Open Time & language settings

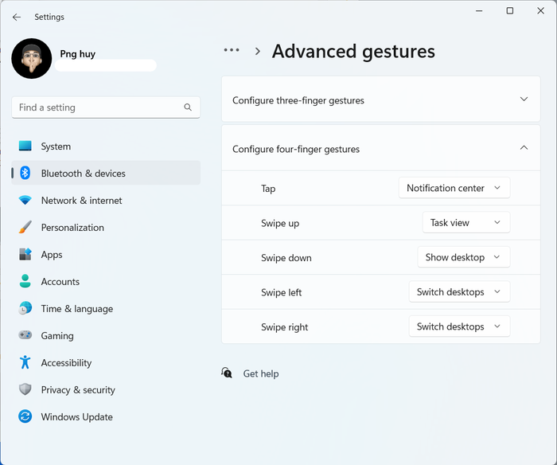pos(106,308)
